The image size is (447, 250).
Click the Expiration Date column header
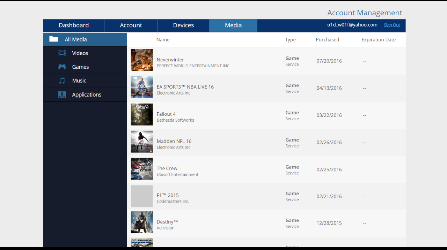click(x=379, y=40)
